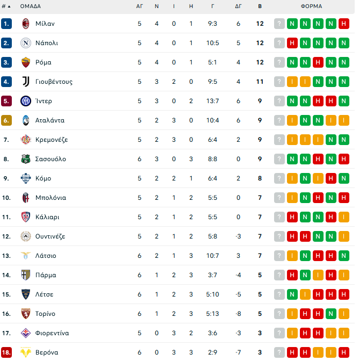The height and width of the screenshot is (361, 359).
Task: Click the red H badge in Μίλαν's form
Action: click(x=344, y=24)
